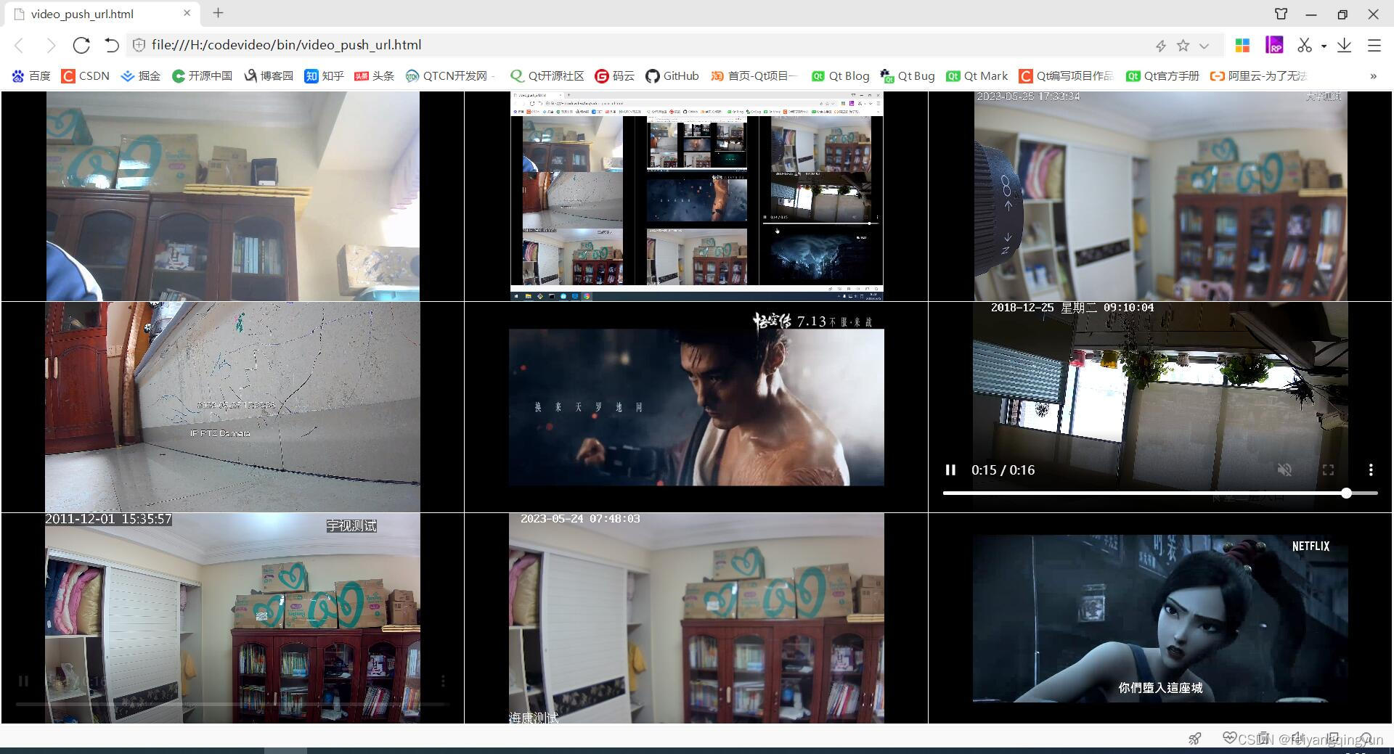Click the pause button on 宇视测试 video

coord(23,681)
